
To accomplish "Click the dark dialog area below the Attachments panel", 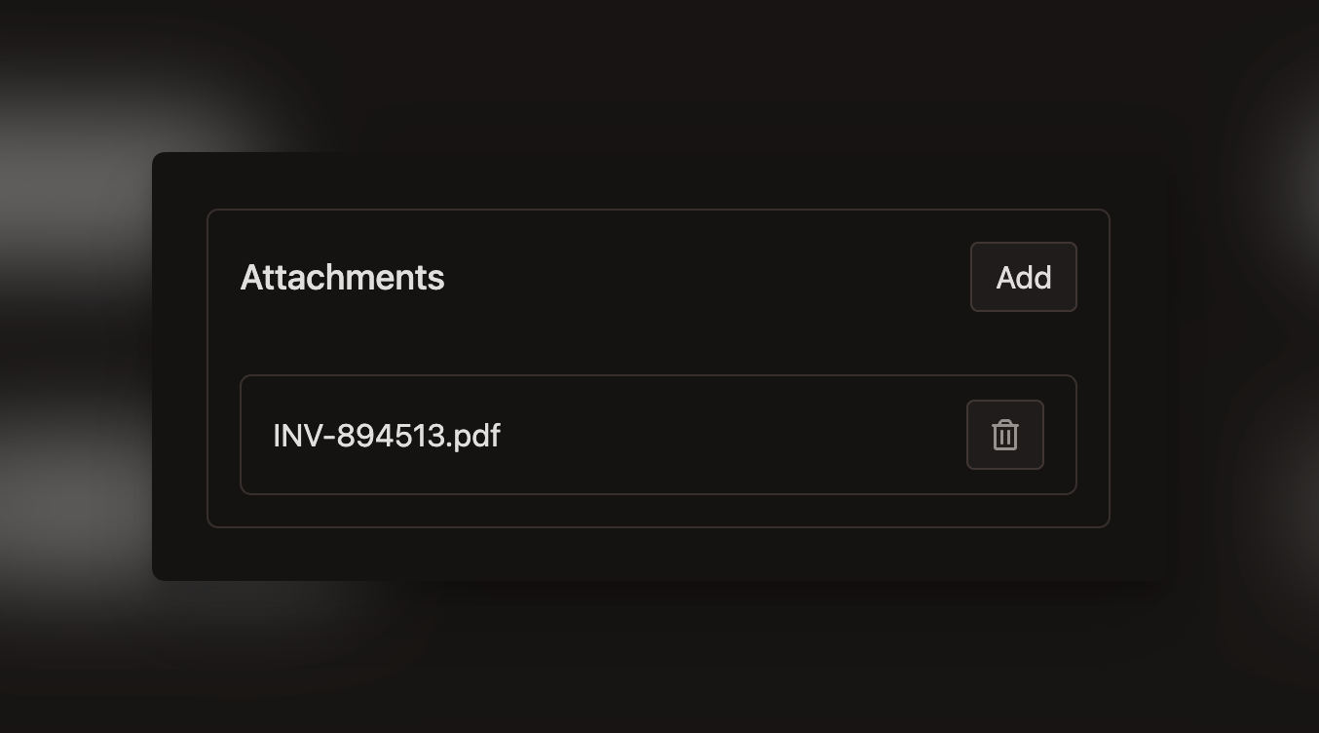I will (659, 554).
